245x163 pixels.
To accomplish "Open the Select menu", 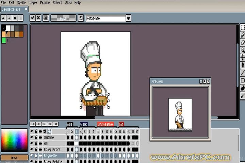I will click(x=58, y=3).
